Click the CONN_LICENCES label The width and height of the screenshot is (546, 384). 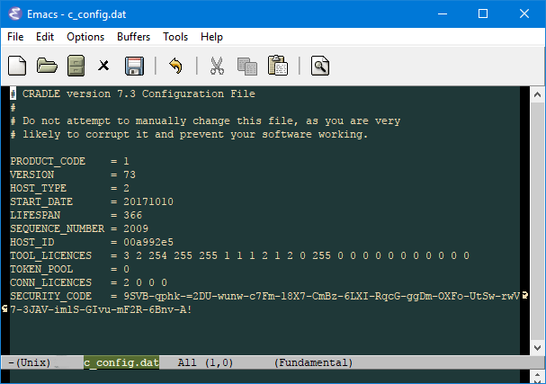(x=51, y=282)
